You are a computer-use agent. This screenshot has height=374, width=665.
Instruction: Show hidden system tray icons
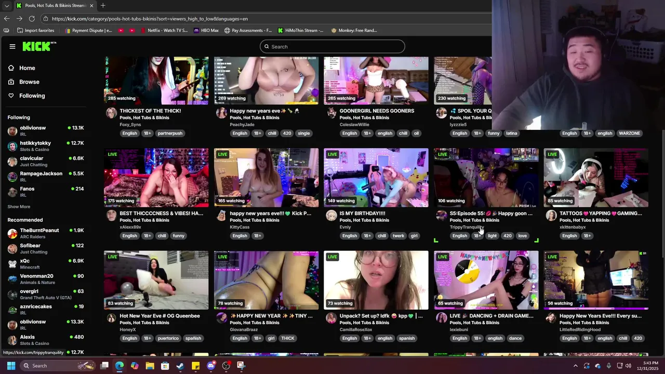pyautogui.click(x=575, y=366)
